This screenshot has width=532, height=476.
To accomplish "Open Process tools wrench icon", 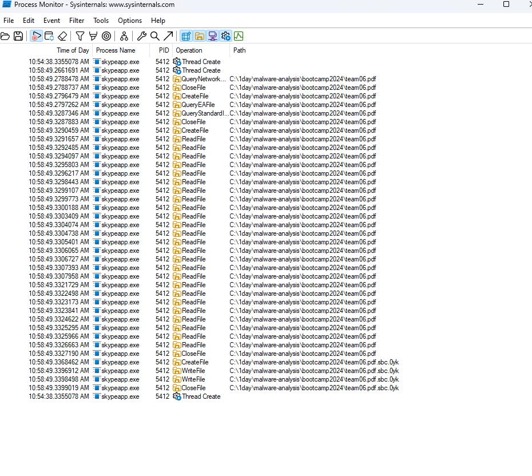I will click(x=142, y=36).
